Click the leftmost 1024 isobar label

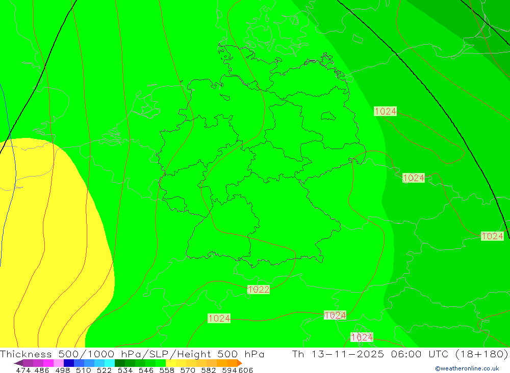(219, 318)
